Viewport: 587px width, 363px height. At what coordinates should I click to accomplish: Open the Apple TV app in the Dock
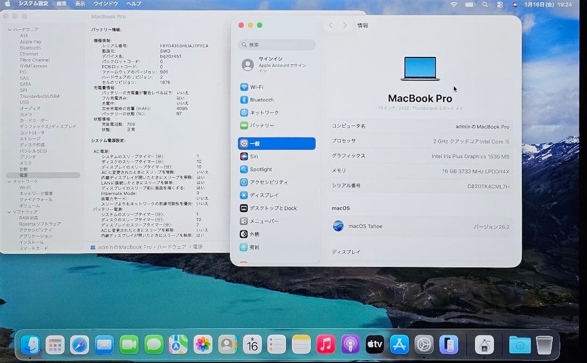pos(374,344)
